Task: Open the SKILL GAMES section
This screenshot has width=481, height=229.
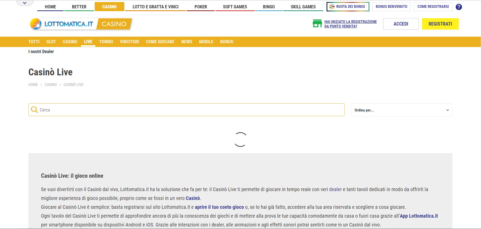Action: point(303,7)
